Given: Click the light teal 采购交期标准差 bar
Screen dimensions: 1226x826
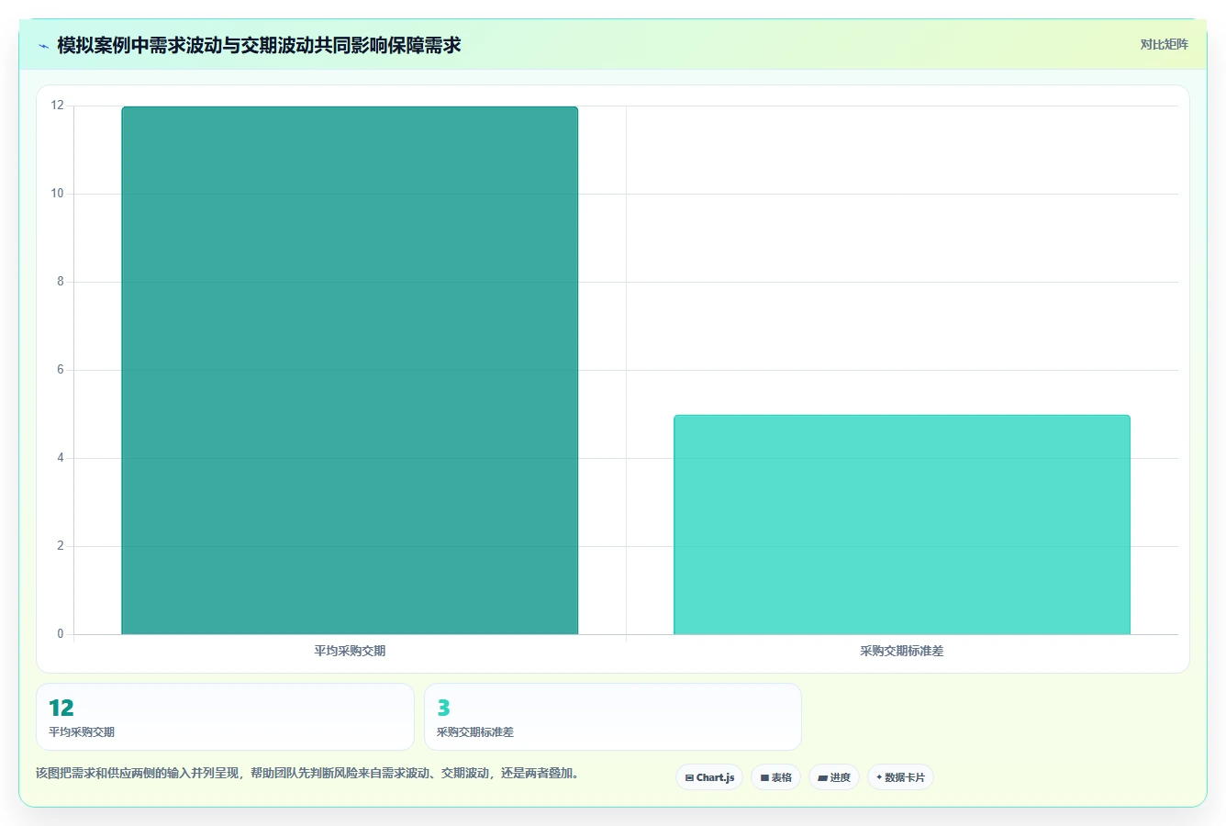Looking at the screenshot, I should [x=902, y=525].
